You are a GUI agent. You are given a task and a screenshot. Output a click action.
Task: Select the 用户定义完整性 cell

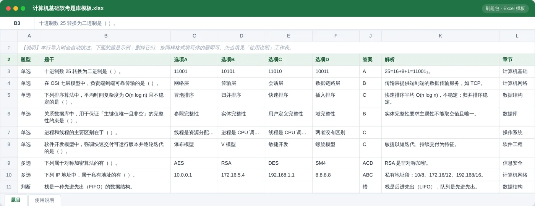tap(289, 117)
